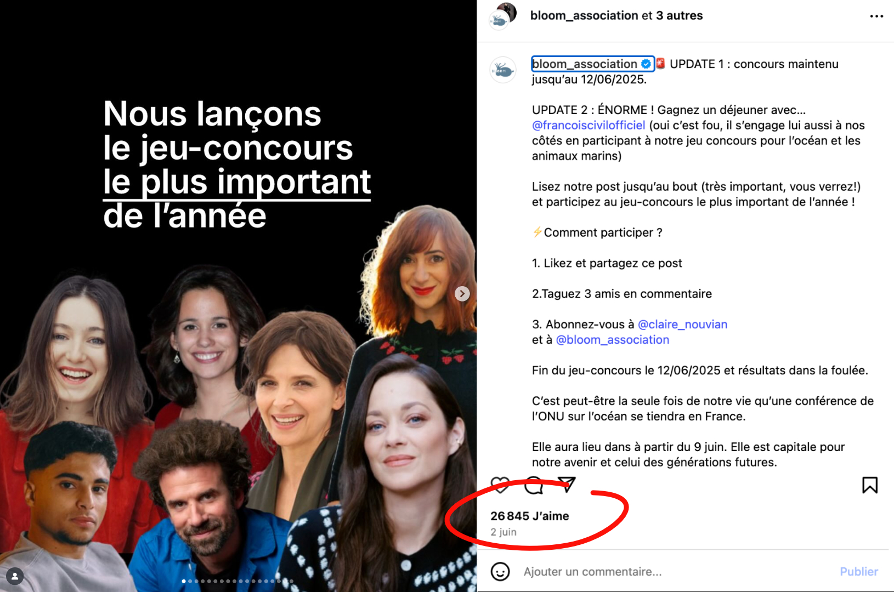This screenshot has height=592, width=894.
Task: Save post with the bookmark icon
Action: coord(870,485)
